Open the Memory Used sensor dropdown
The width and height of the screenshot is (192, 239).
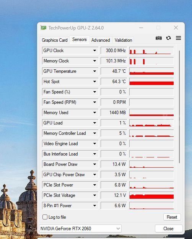[94, 113]
